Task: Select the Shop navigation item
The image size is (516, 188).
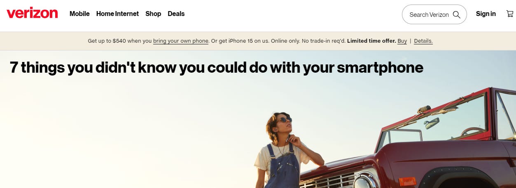Action: click(153, 14)
